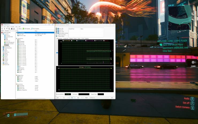Switch to the Statistics tab
Viewport: 198px width, 124px height.
[87, 38]
